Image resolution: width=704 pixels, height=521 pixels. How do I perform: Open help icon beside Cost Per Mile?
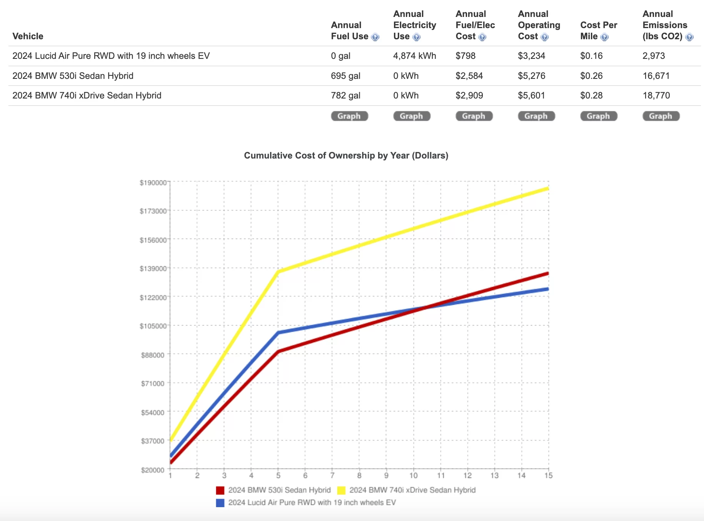point(604,37)
